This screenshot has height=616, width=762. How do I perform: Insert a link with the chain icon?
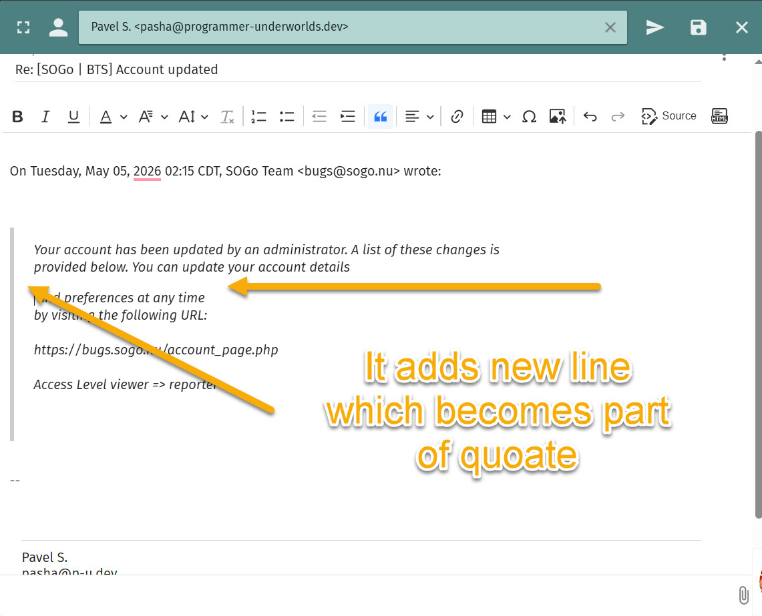pyautogui.click(x=457, y=117)
